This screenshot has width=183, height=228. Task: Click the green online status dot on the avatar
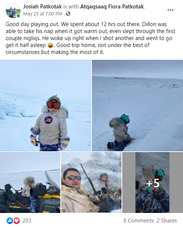coord(18,16)
